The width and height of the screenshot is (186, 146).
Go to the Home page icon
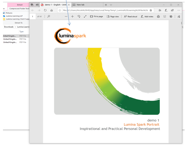point(51,10)
